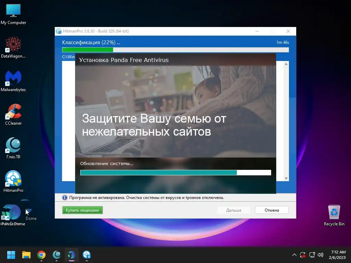
Task: Open the network tray icon
Action: point(312,255)
